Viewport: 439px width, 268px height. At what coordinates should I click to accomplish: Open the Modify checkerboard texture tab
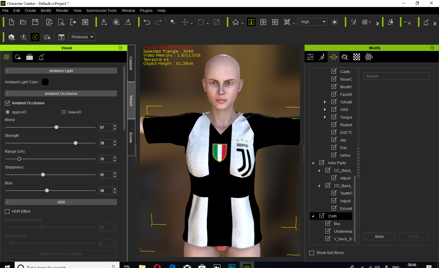(x=357, y=57)
